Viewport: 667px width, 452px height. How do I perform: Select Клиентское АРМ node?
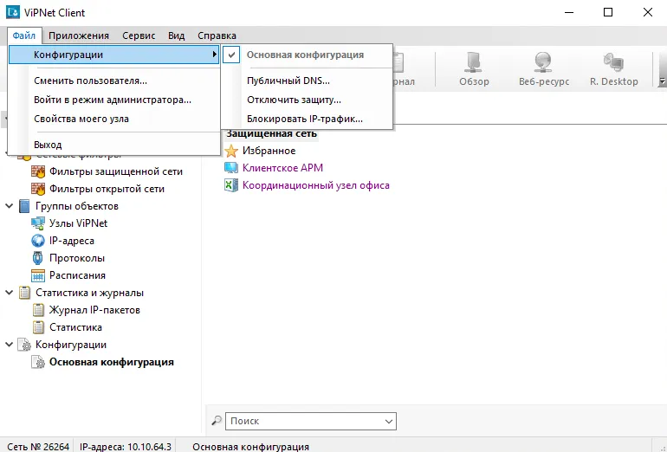[x=282, y=168]
